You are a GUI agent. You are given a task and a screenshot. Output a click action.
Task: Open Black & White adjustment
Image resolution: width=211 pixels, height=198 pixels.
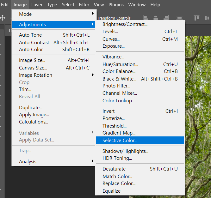pos(140,79)
